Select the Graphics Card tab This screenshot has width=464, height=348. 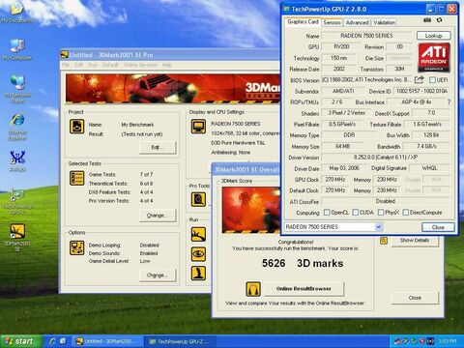click(x=303, y=22)
